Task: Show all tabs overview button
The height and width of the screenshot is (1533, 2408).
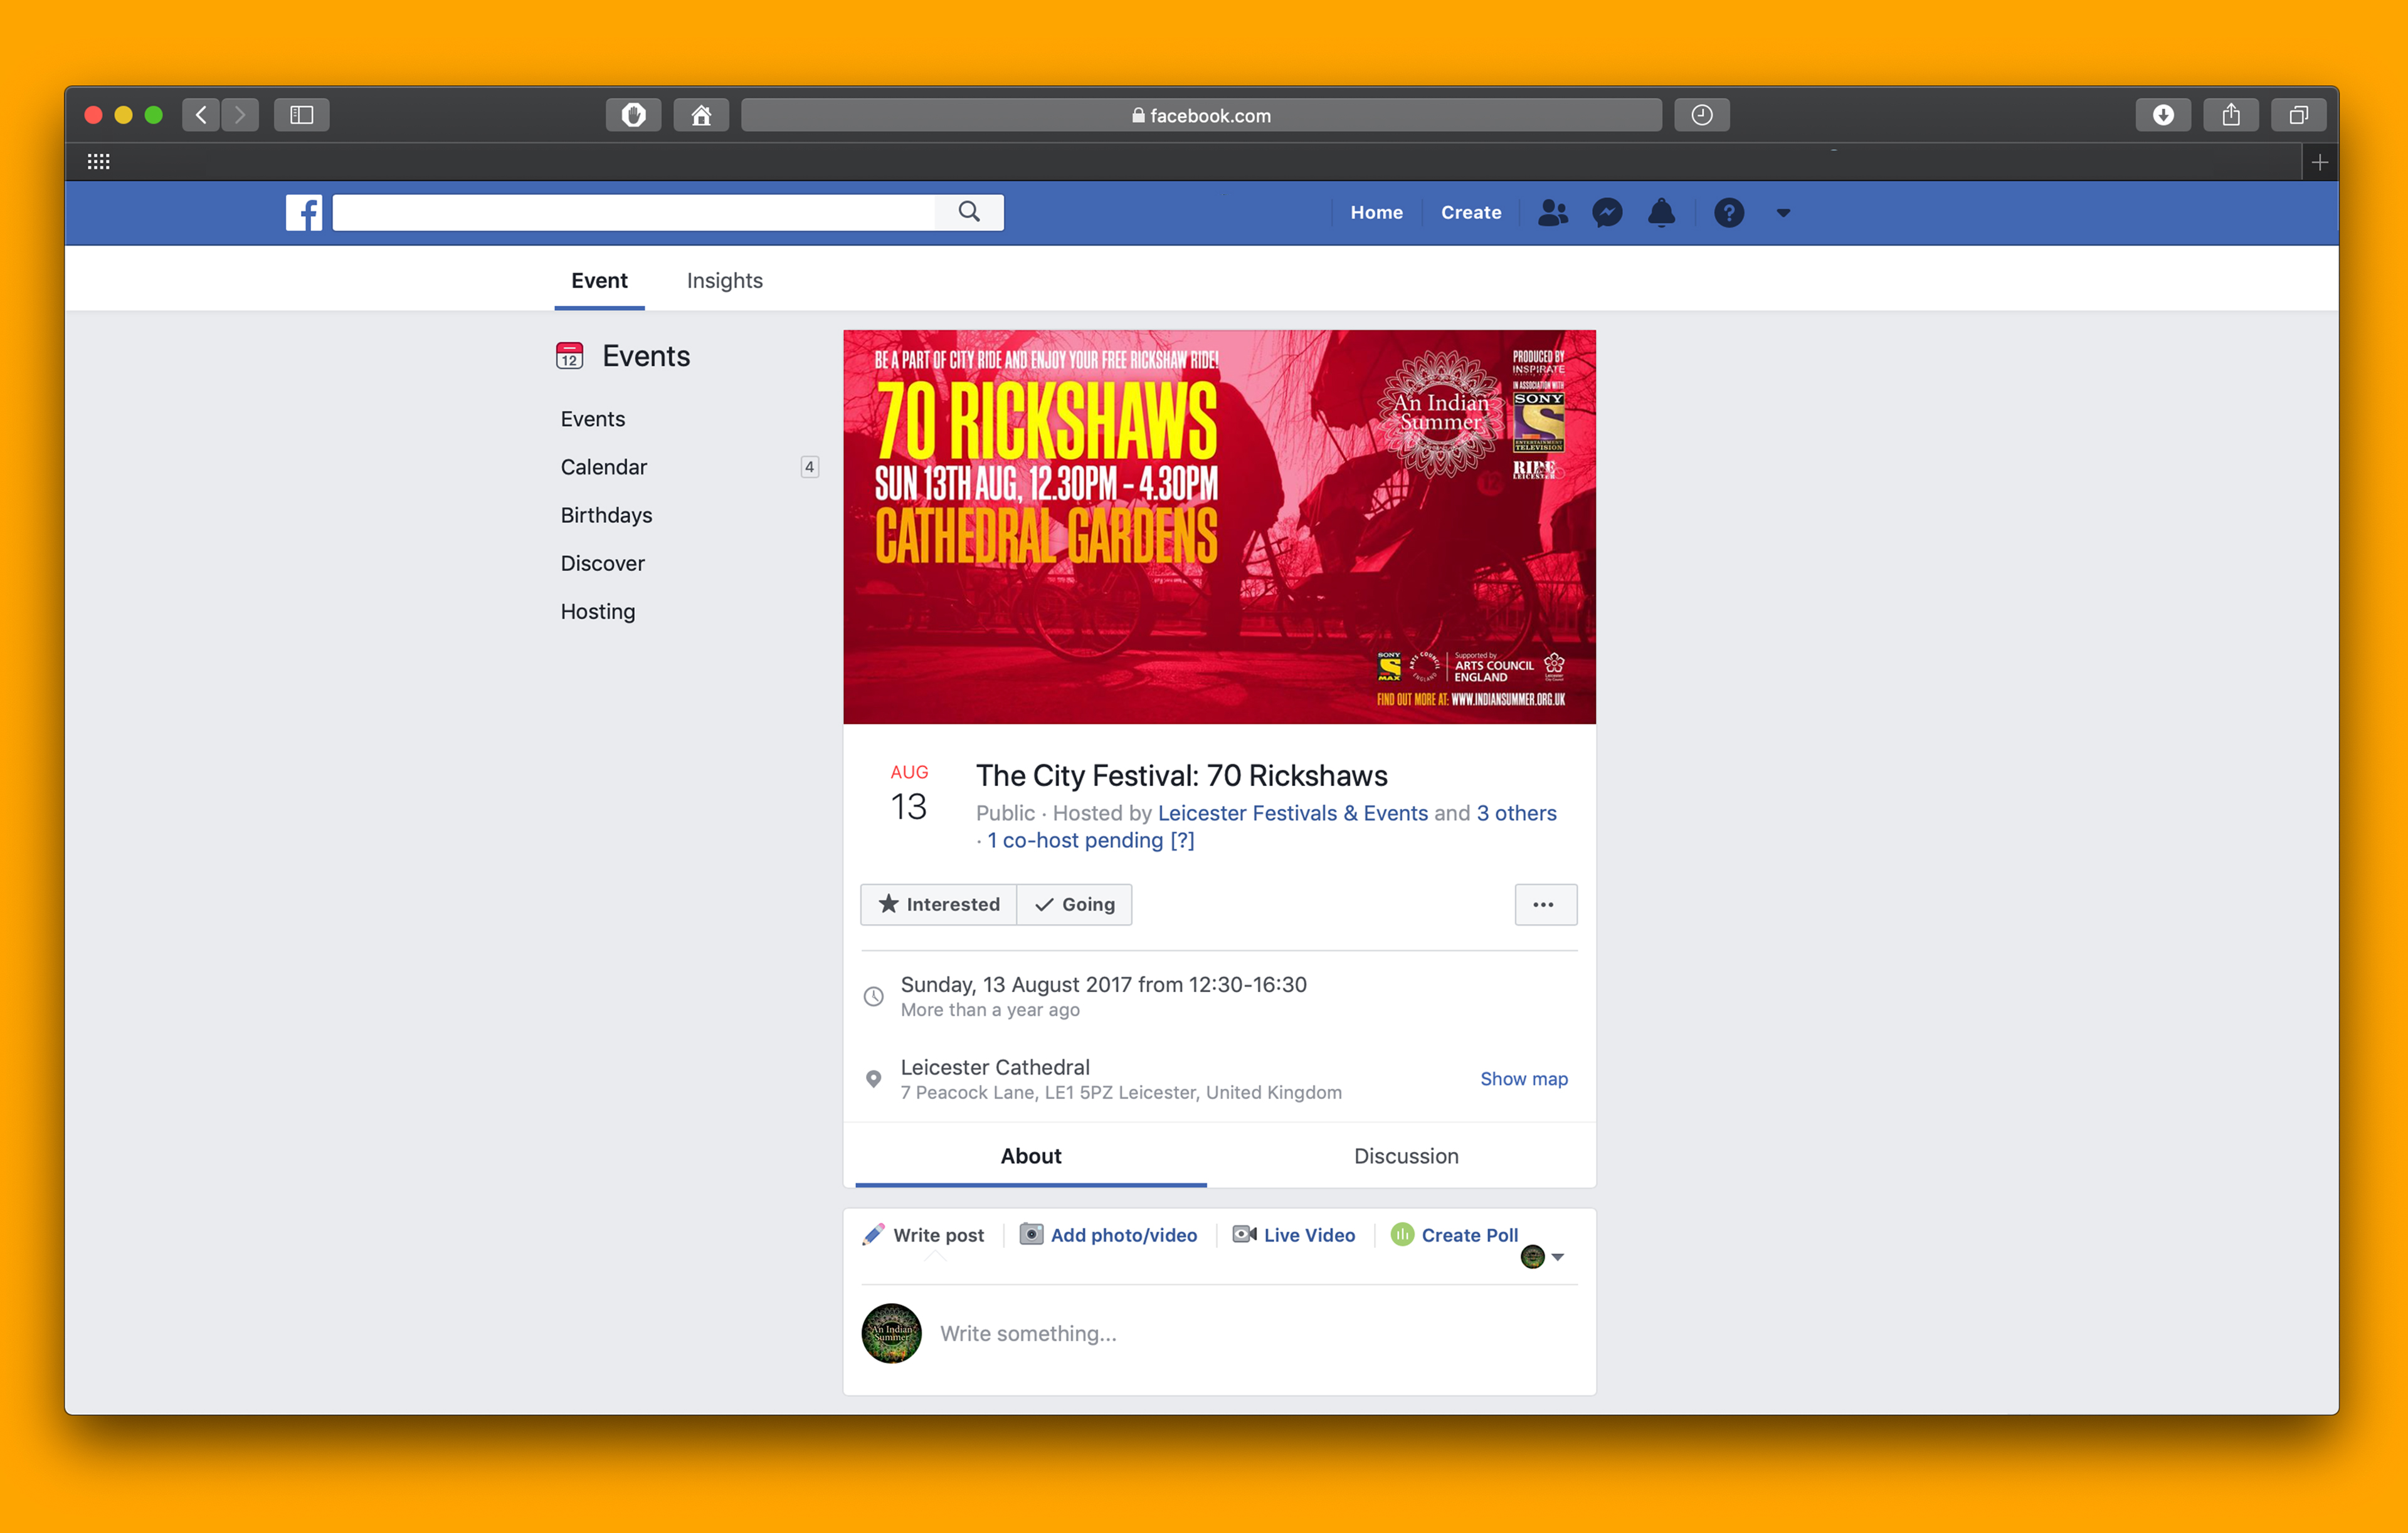Action: pyautogui.click(x=2298, y=115)
